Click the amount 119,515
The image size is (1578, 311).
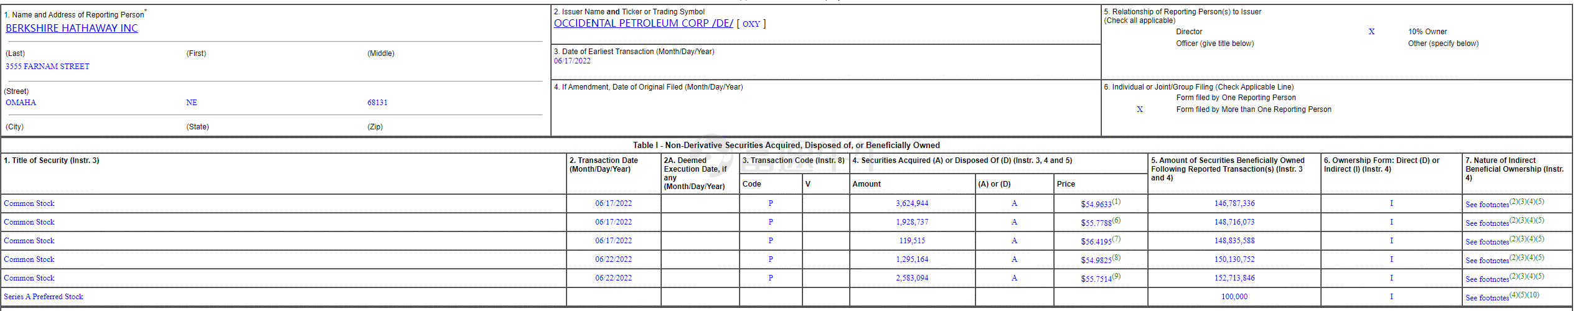point(912,241)
